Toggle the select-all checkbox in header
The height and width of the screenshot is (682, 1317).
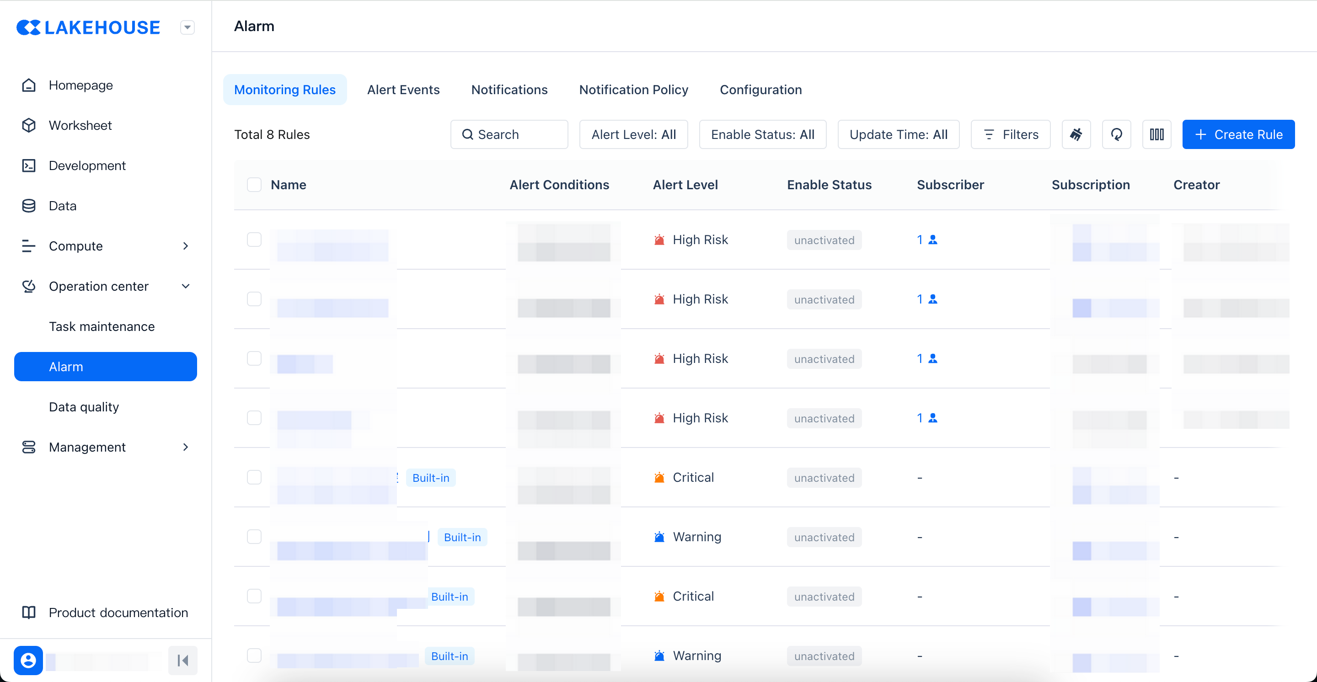click(254, 184)
